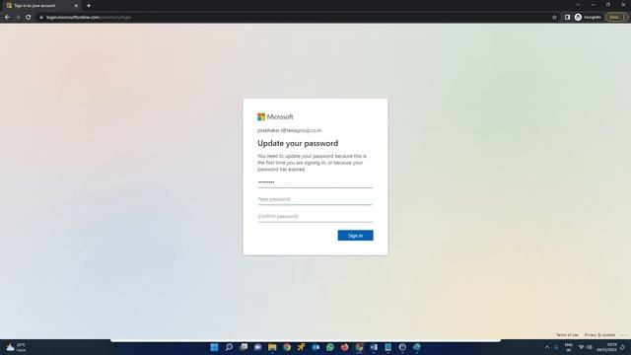Open the volume tray icon
631x355 pixels.
tap(590, 347)
